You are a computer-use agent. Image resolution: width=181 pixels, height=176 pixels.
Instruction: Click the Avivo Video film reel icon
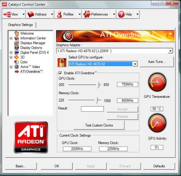17,67
